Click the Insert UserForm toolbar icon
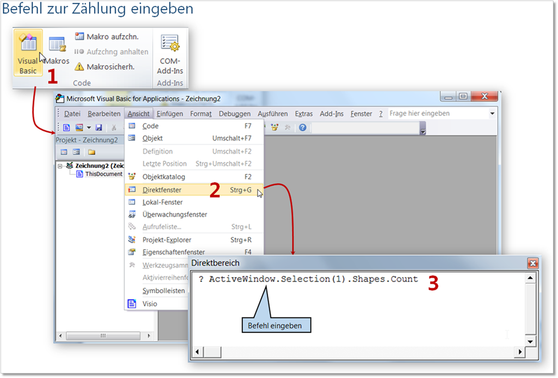558x378 pixels. coord(79,128)
